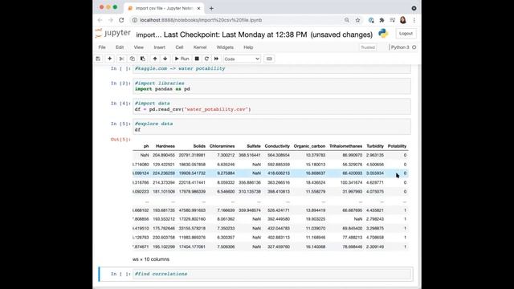Click the pd.read_csv code cell

[x=271, y=106]
